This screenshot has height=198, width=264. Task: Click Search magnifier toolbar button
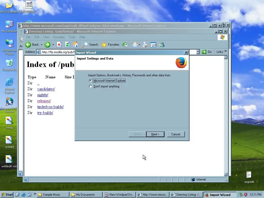(x=90, y=45)
